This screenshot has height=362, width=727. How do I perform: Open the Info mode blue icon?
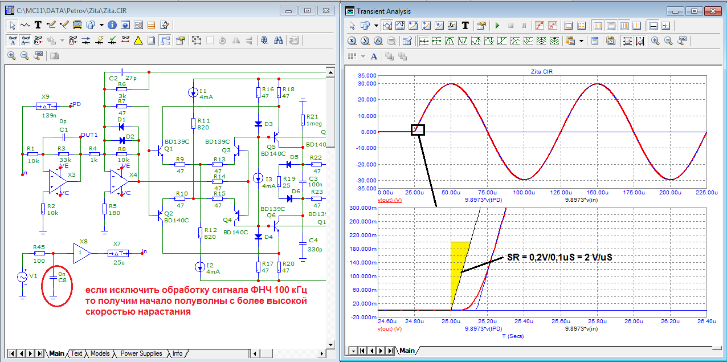(x=112, y=25)
